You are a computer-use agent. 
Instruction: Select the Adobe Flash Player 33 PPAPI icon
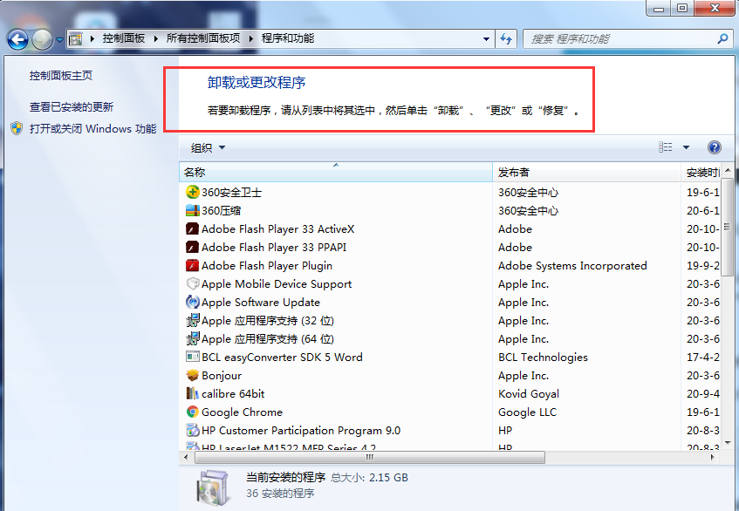click(x=192, y=248)
